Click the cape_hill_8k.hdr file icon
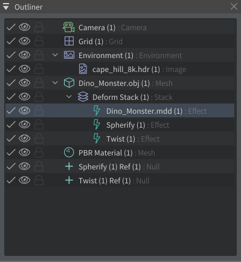 (x=83, y=69)
